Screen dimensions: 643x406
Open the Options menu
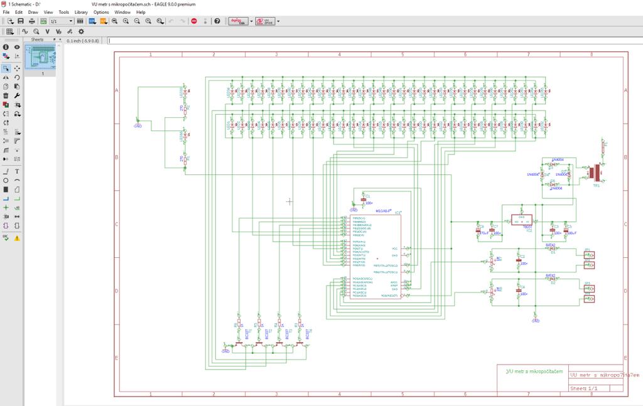101,13
